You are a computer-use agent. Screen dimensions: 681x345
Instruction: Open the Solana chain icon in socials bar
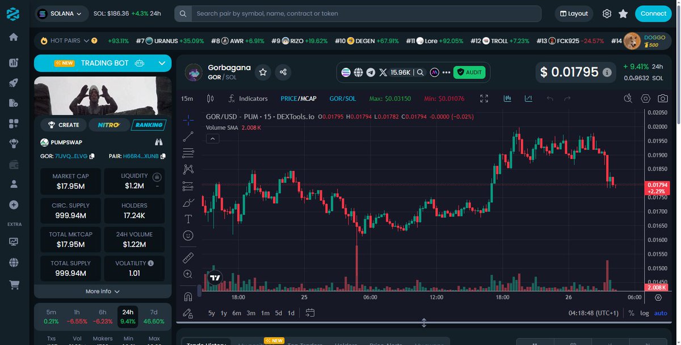click(346, 72)
